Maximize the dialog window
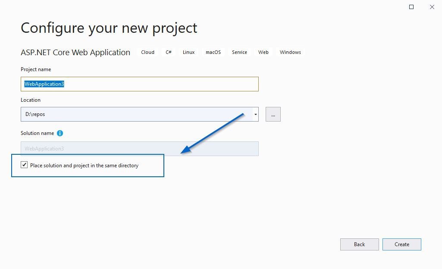 [x=411, y=7]
